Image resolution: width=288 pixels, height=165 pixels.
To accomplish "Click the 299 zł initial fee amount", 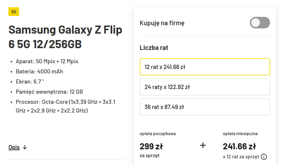I will click(151, 146).
